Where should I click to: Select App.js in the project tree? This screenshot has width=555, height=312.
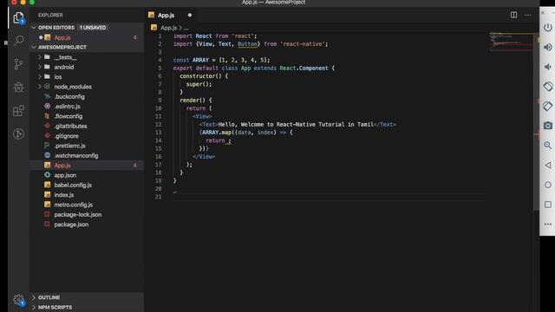87,166
